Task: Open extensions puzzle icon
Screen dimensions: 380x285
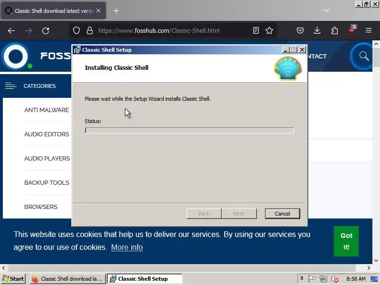Action: pyautogui.click(x=334, y=30)
